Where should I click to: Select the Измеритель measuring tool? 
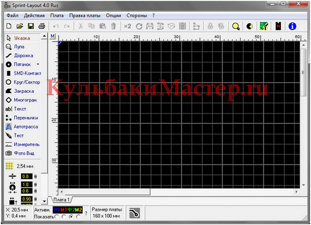[x=23, y=144]
